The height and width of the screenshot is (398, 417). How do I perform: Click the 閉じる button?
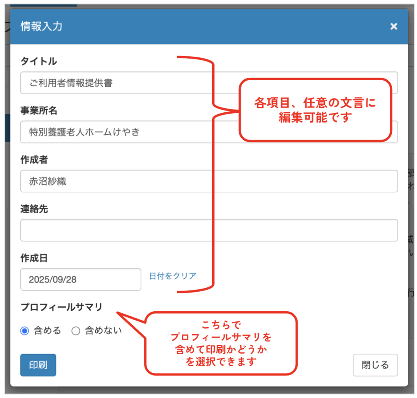[x=375, y=365]
